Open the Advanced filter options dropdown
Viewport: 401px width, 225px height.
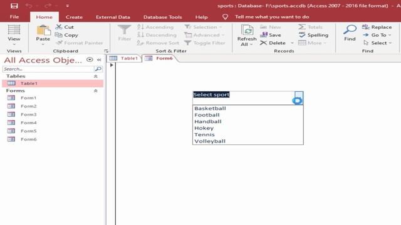pyautogui.click(x=204, y=35)
